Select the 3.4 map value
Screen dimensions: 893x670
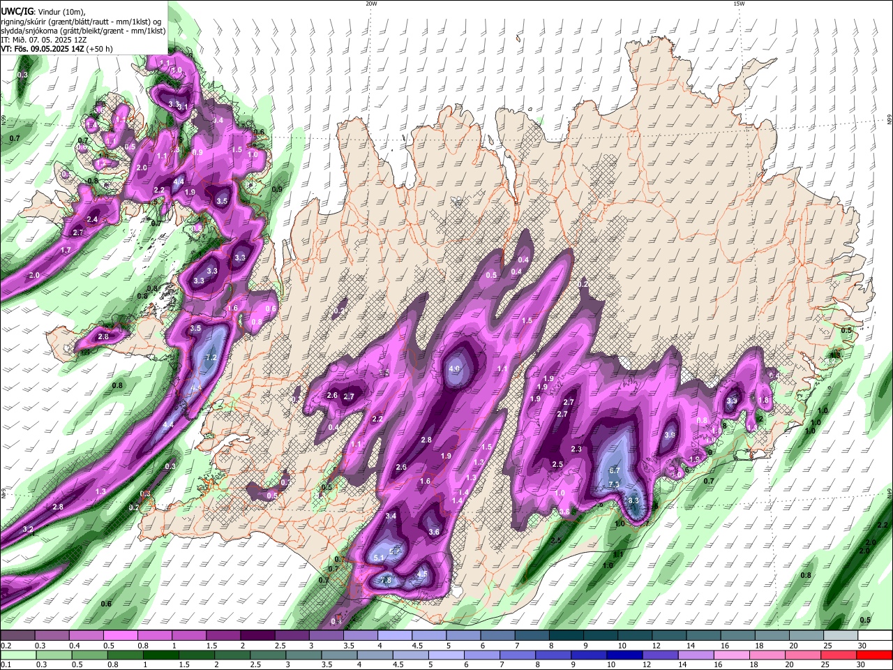pyautogui.click(x=391, y=516)
